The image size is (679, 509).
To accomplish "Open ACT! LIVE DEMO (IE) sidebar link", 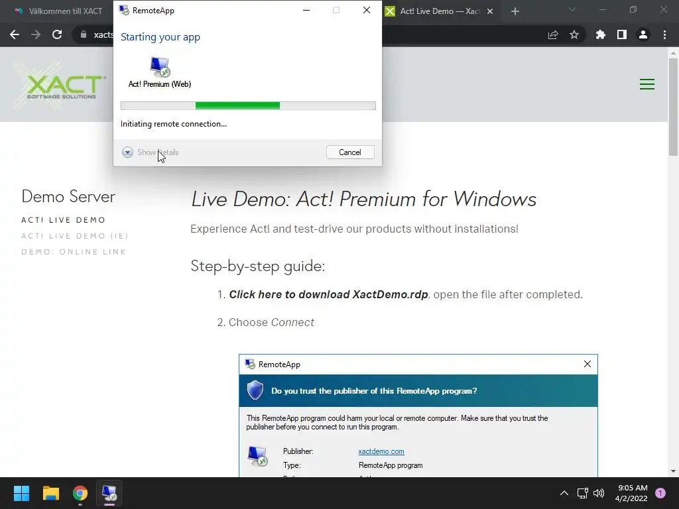I will (x=75, y=236).
